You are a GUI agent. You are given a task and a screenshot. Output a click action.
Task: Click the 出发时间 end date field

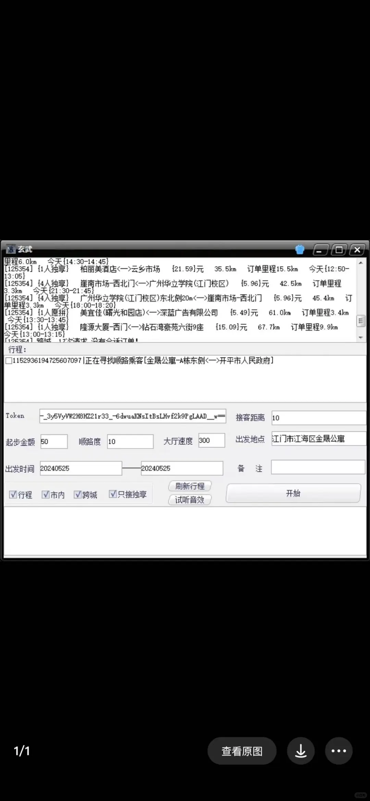coord(182,468)
